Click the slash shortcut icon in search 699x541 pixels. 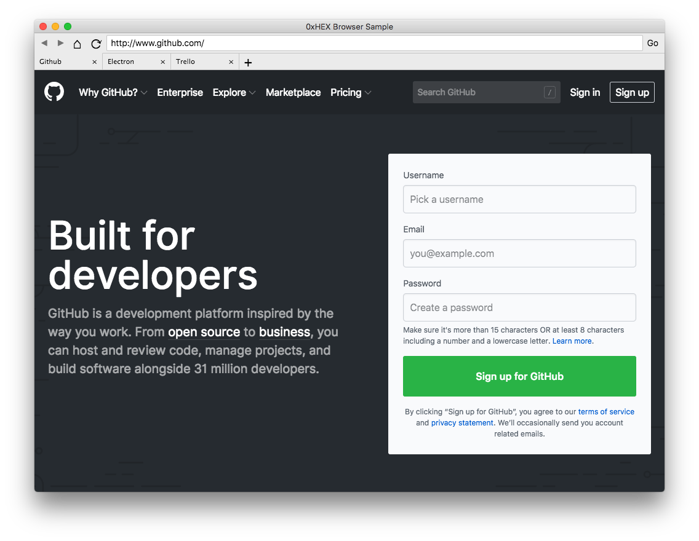(x=549, y=93)
